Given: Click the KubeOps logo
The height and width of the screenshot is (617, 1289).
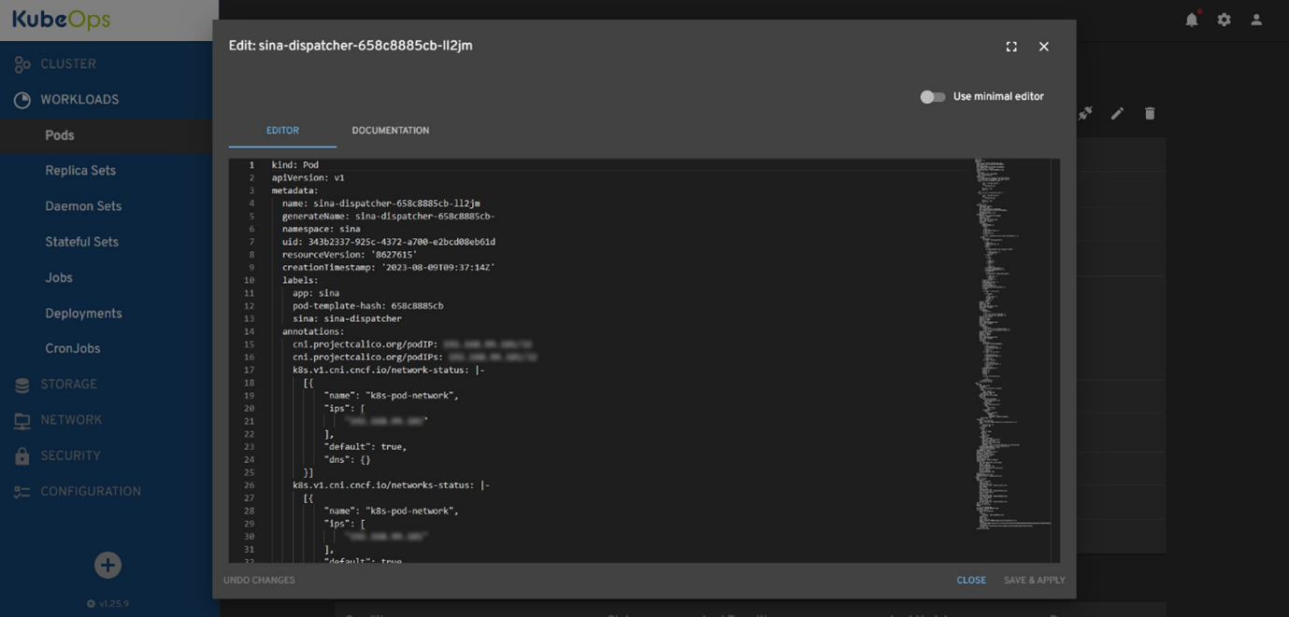Looking at the screenshot, I should [62, 20].
